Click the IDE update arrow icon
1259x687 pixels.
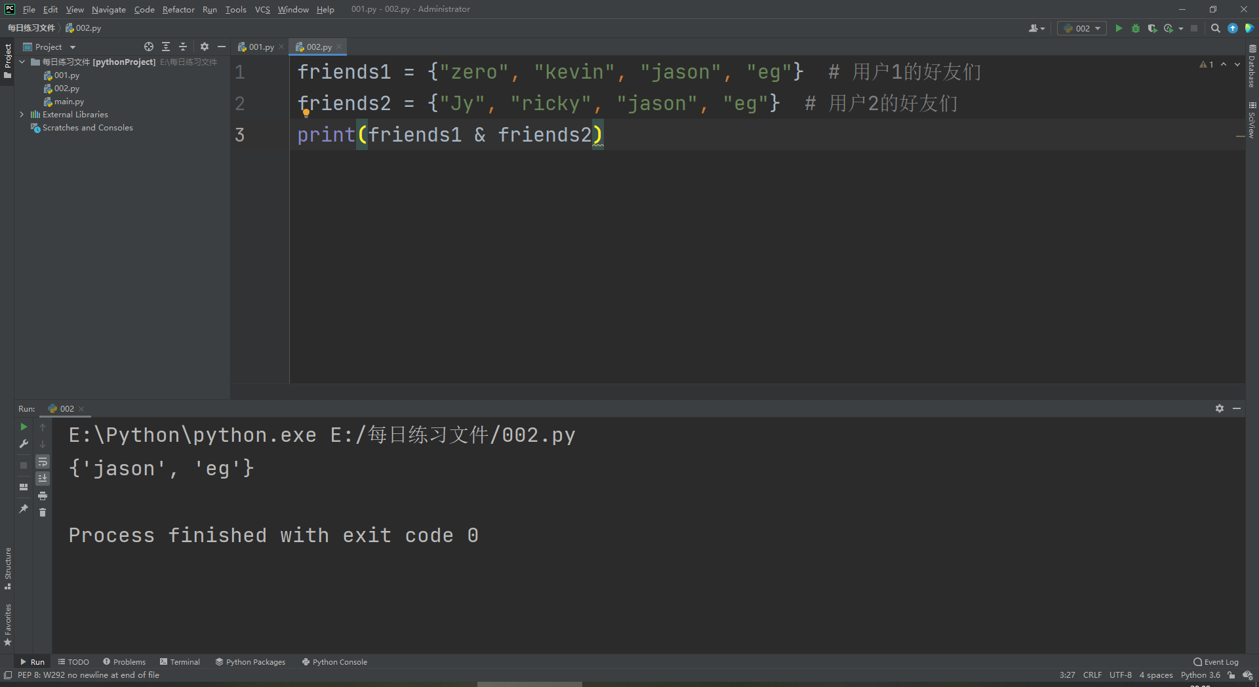point(1233,28)
